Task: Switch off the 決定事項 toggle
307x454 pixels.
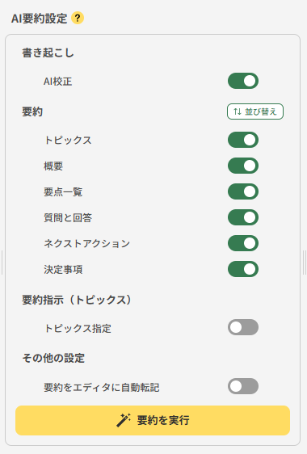Action: [x=243, y=269]
